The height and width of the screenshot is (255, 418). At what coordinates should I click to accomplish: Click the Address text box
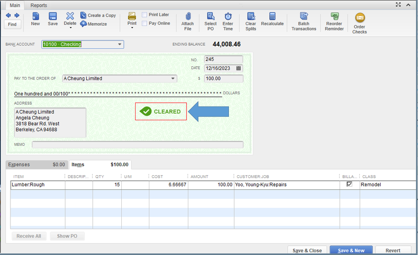[x=50, y=122]
